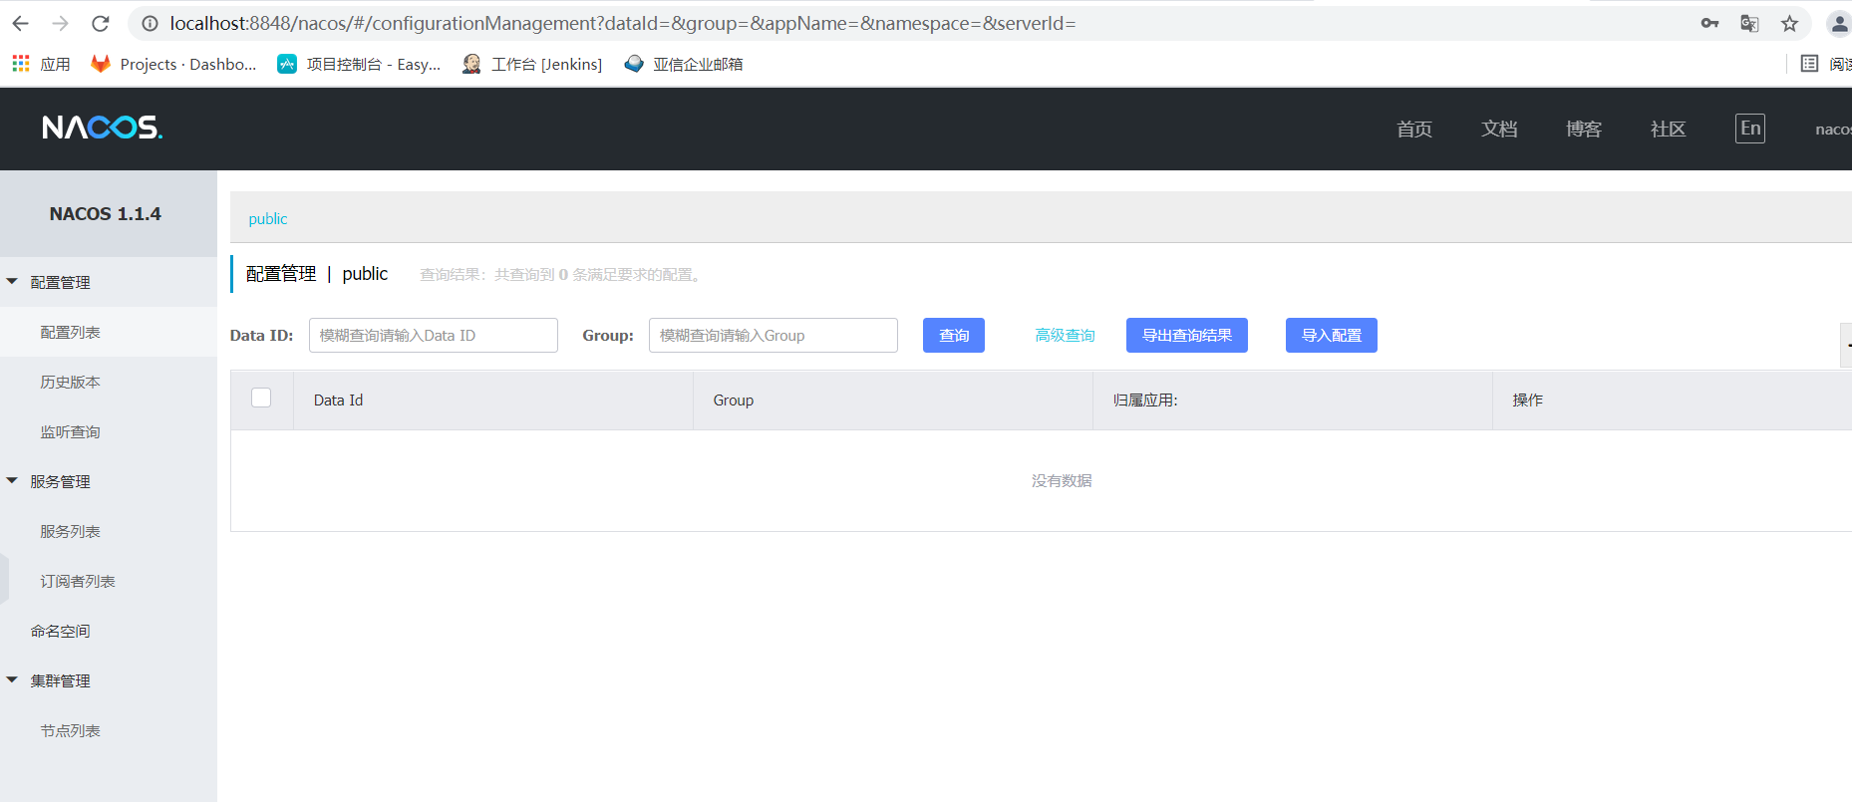The image size is (1852, 802).
Task: Go to 首页 in top navigation
Action: pyautogui.click(x=1414, y=129)
